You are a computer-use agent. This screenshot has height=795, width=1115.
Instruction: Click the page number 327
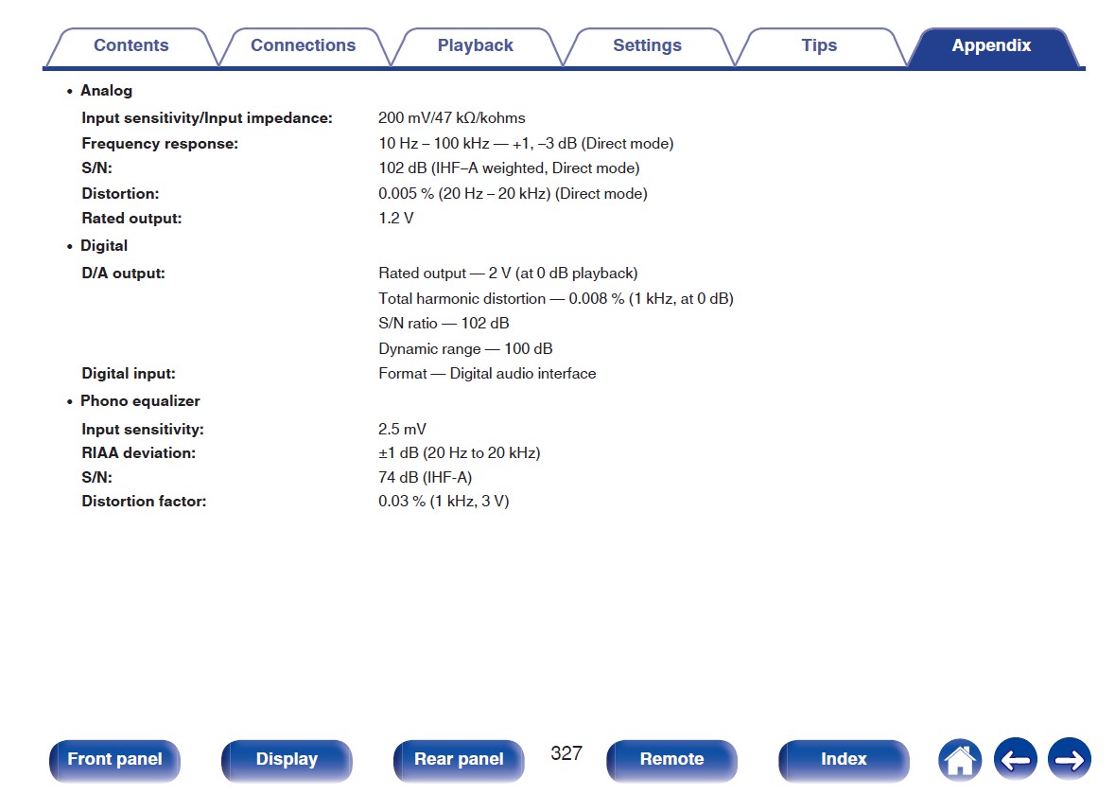pos(566,753)
